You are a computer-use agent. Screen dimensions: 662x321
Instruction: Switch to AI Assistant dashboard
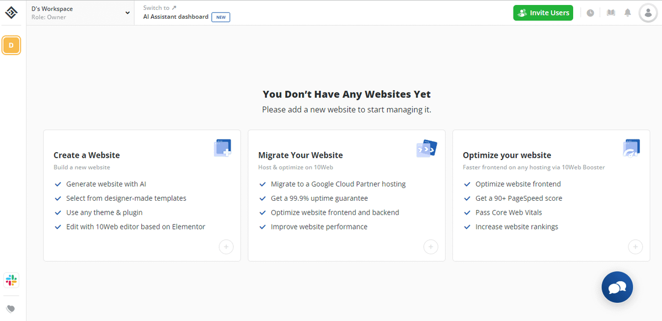click(x=175, y=17)
